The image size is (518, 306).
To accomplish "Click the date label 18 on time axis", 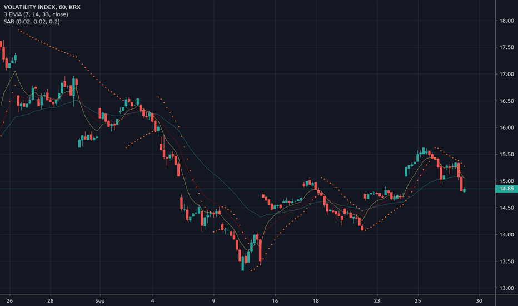I will [316, 300].
